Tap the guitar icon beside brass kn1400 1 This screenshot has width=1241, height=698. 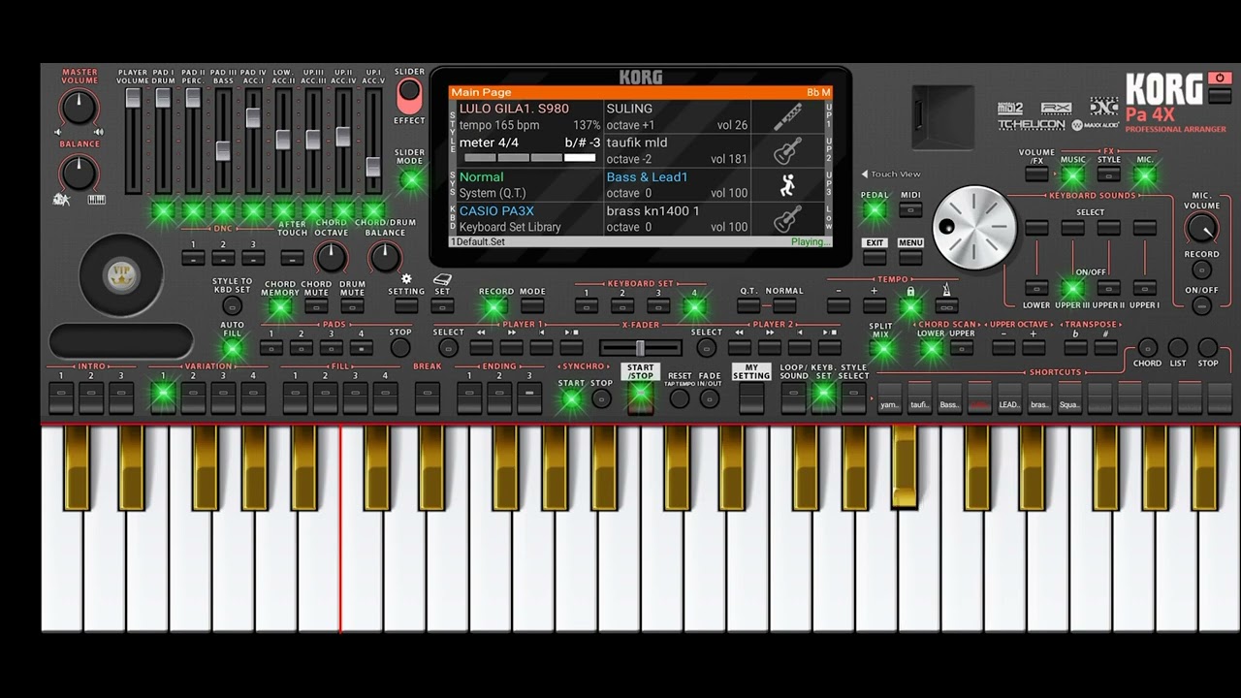tap(786, 219)
